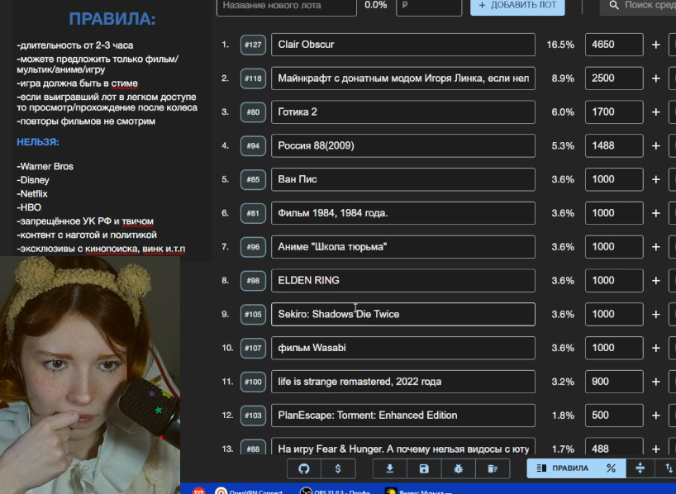
Task: Click the bug report icon
Action: [459, 468]
